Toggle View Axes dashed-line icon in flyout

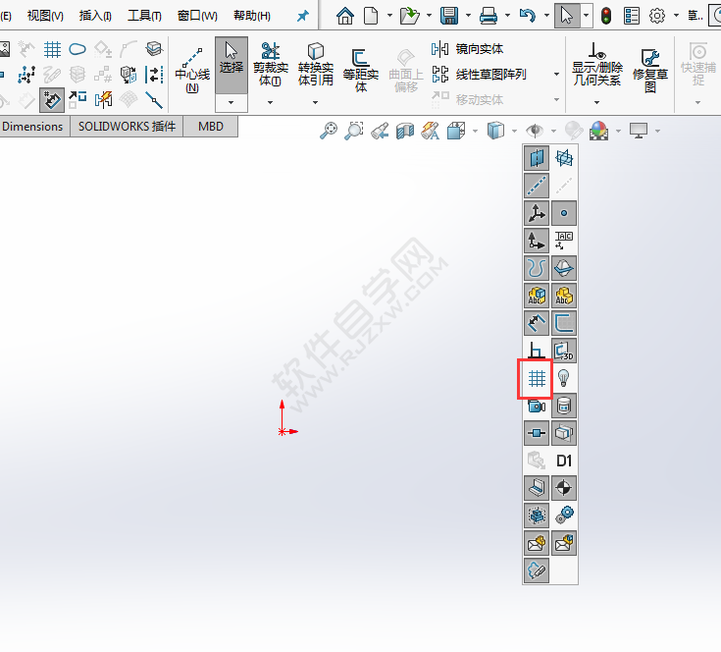(x=537, y=186)
